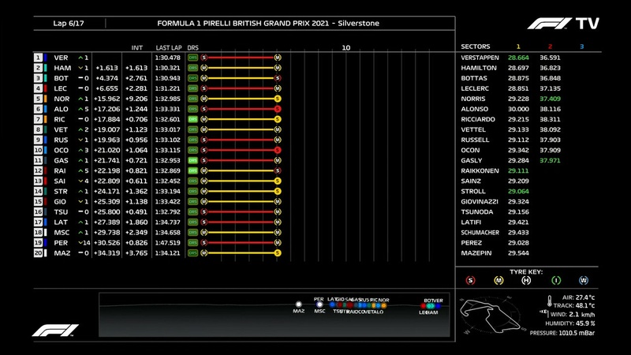This screenshot has width=631, height=355.
Task: Click the TYRE KEY heading
Action: [526, 271]
